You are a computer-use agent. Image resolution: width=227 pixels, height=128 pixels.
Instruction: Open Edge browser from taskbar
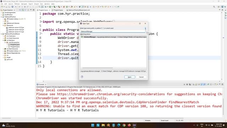tap(119, 125)
